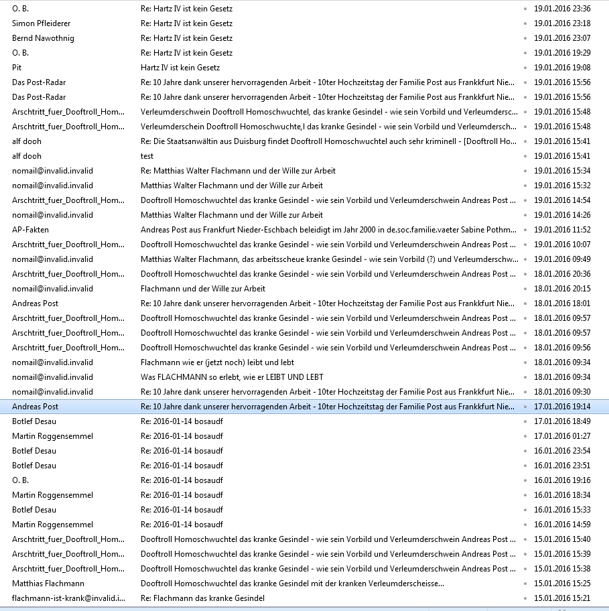
Task: Click date "18.01.2016 09:56"
Action: pos(562,348)
